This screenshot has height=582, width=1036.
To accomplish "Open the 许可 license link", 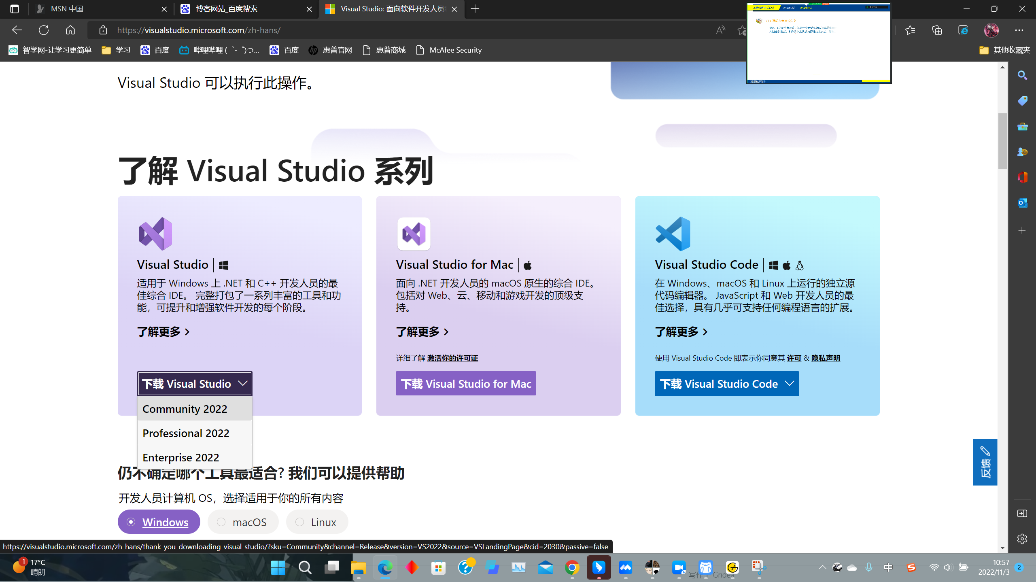I will tap(794, 358).
